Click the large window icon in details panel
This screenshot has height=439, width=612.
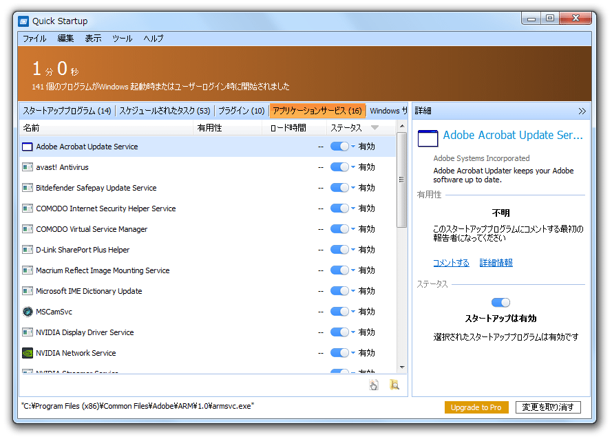coord(428,138)
